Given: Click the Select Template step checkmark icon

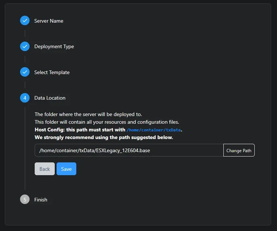Looking at the screenshot, I should (x=25, y=72).
